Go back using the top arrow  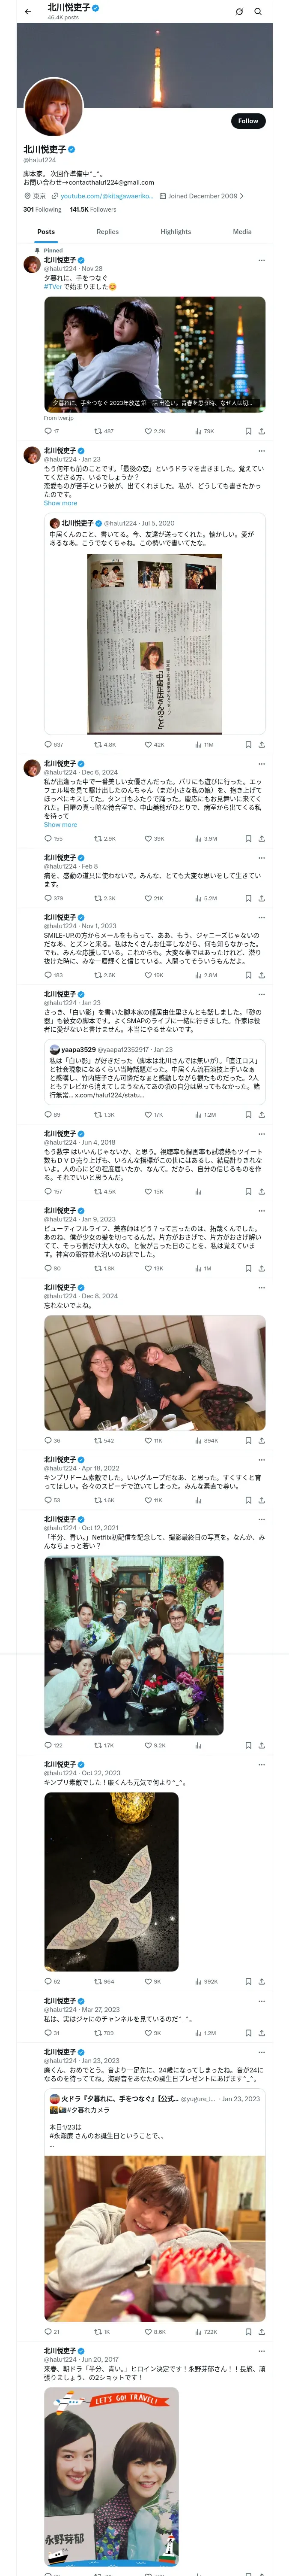coord(28,12)
